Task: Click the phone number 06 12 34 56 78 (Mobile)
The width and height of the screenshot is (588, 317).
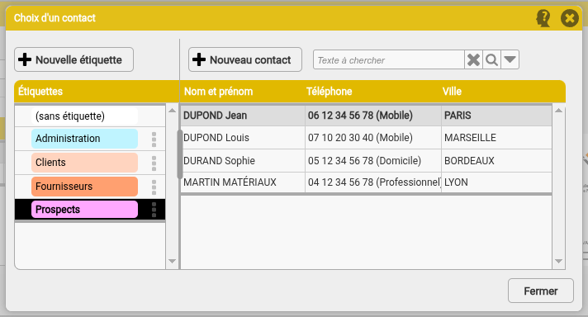Action: pos(360,116)
